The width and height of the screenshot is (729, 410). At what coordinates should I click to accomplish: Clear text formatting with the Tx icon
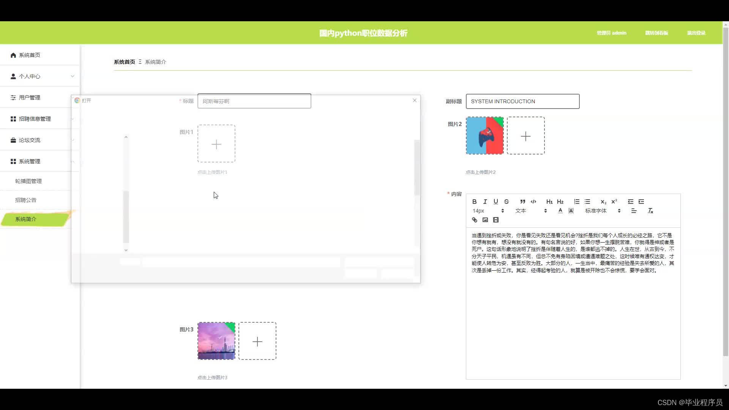point(650,211)
